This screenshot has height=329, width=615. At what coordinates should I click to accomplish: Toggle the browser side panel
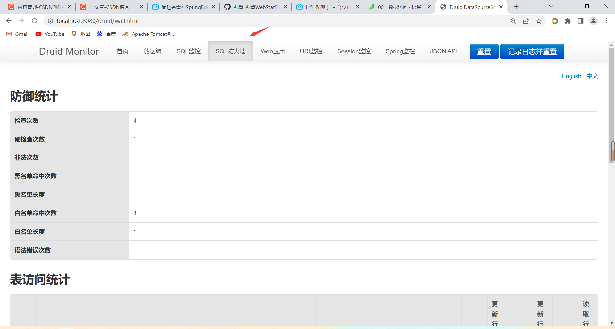(580, 21)
